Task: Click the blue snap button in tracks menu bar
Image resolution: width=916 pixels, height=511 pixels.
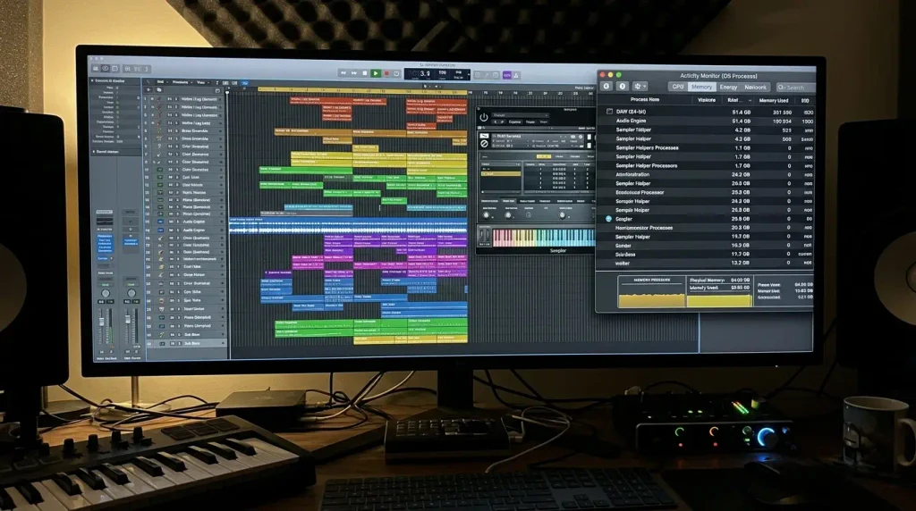Action: 245,83
